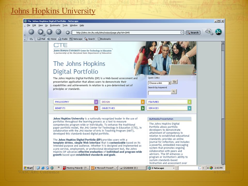Click the browser Forward arrow button

(x=40, y=32)
